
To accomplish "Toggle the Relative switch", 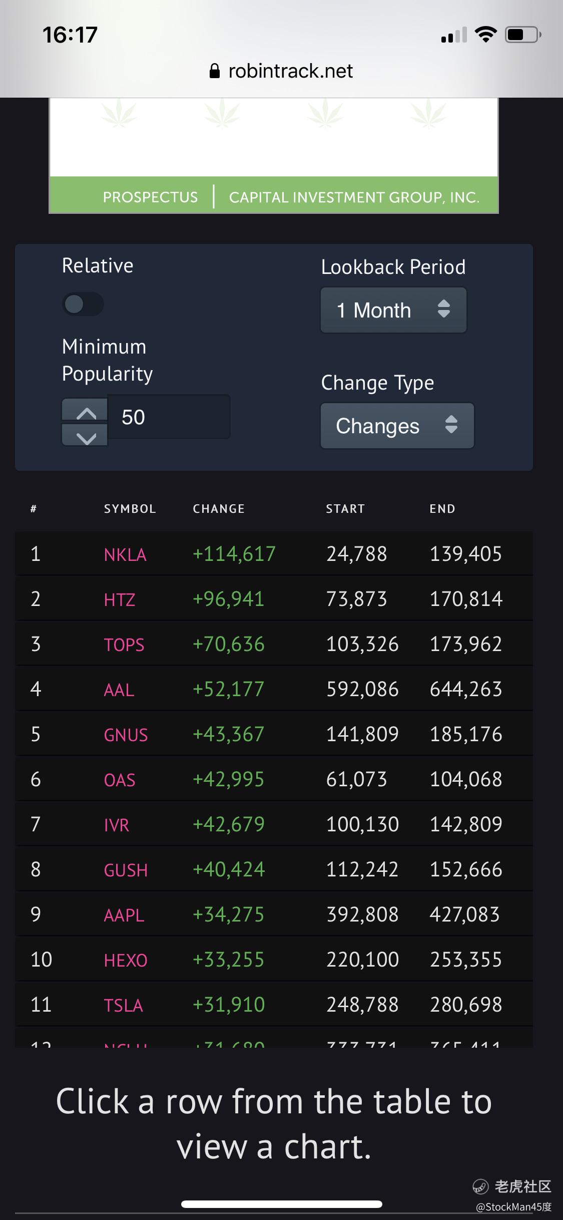I will click(83, 304).
